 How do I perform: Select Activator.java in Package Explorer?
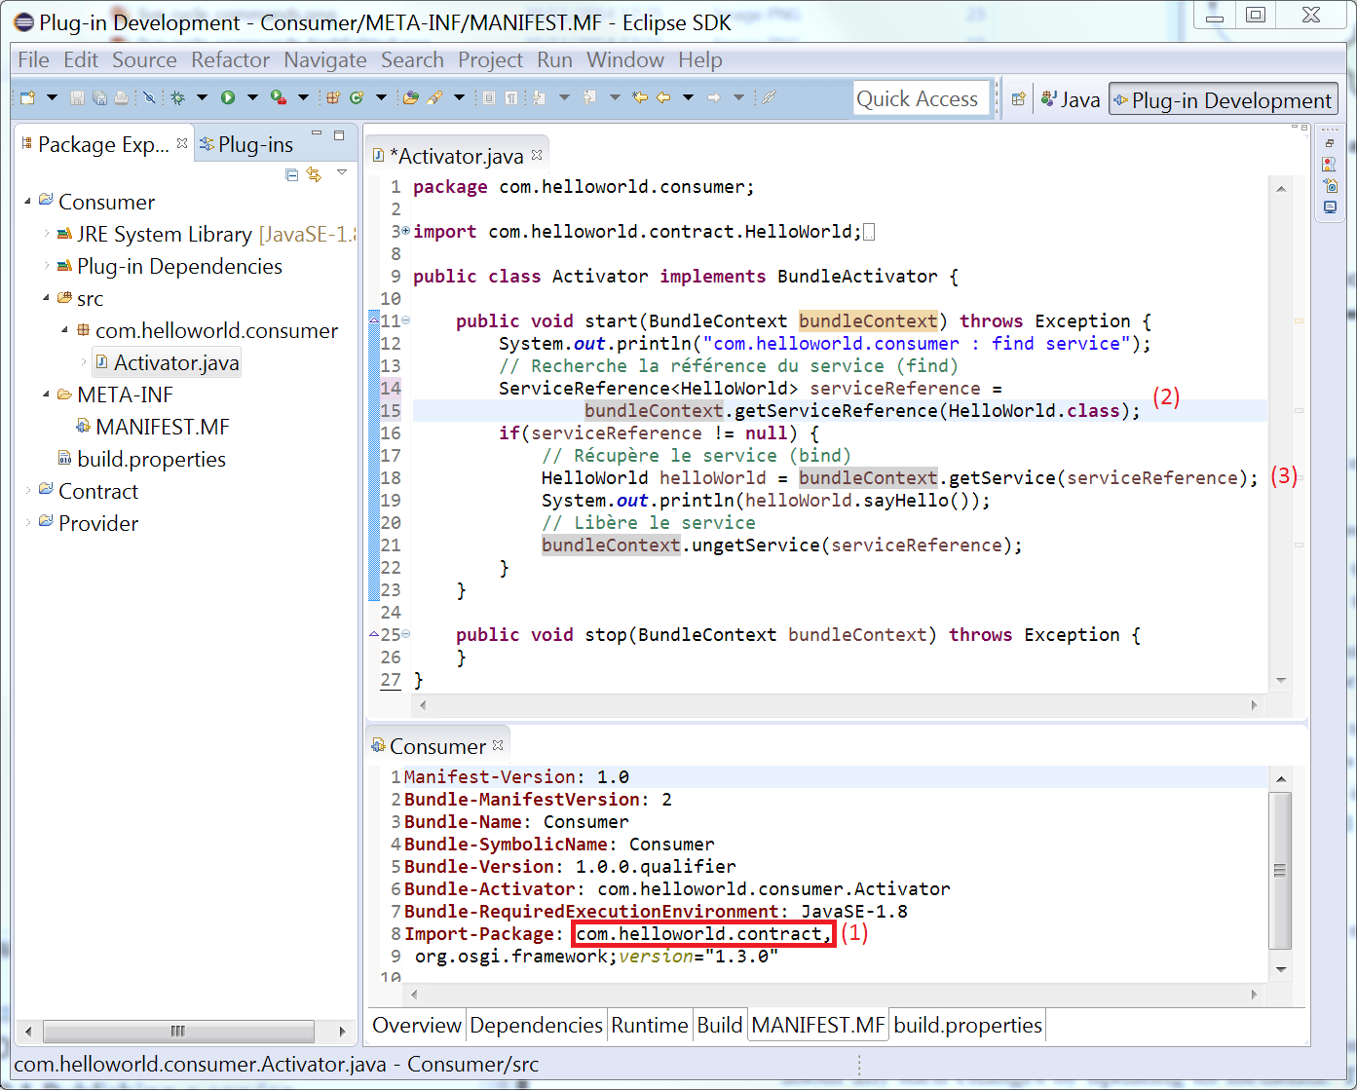click(167, 362)
